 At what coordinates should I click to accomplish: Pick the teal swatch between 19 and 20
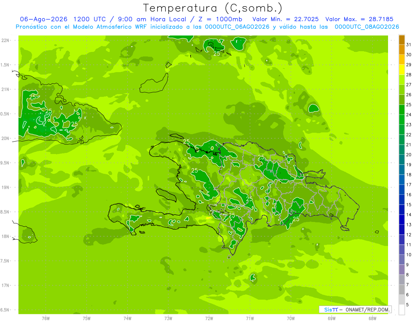click(402, 160)
